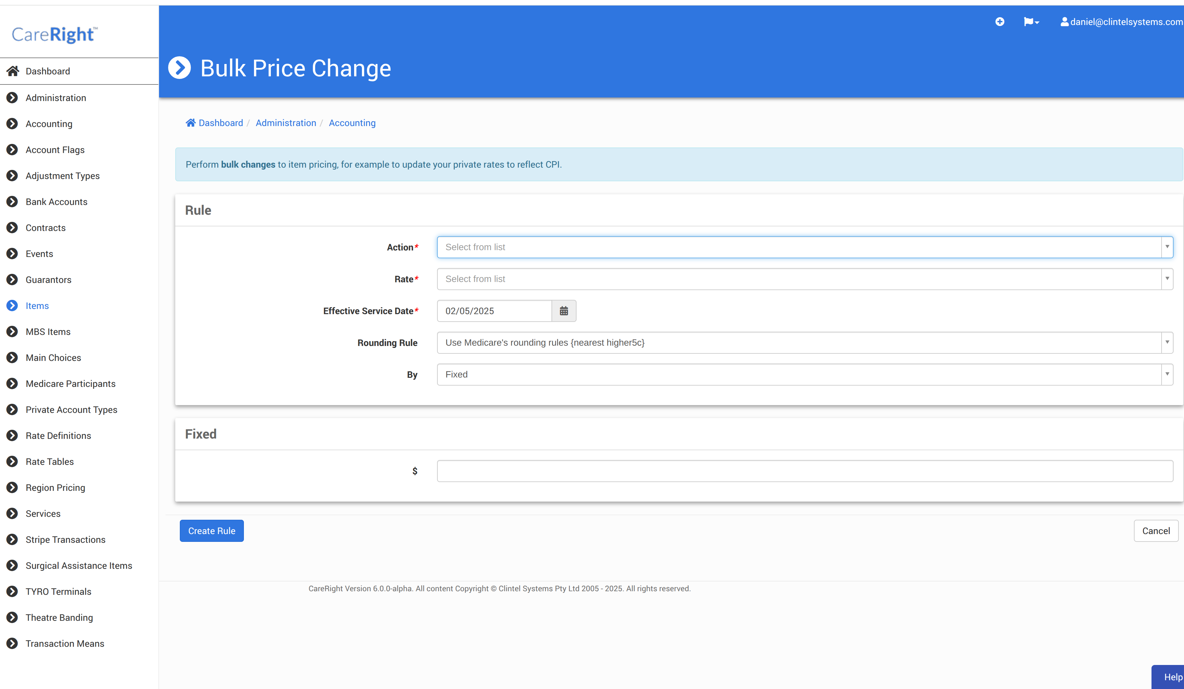1184x689 pixels.
Task: Focus the Fixed dollar amount field
Action: pos(805,471)
